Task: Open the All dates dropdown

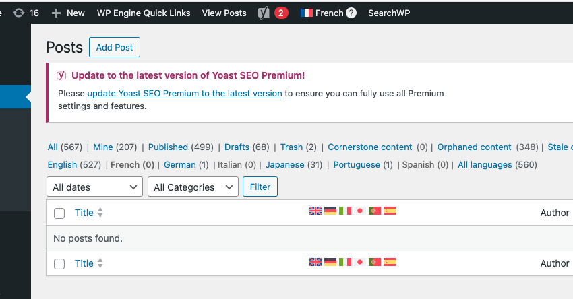Action: tap(94, 187)
